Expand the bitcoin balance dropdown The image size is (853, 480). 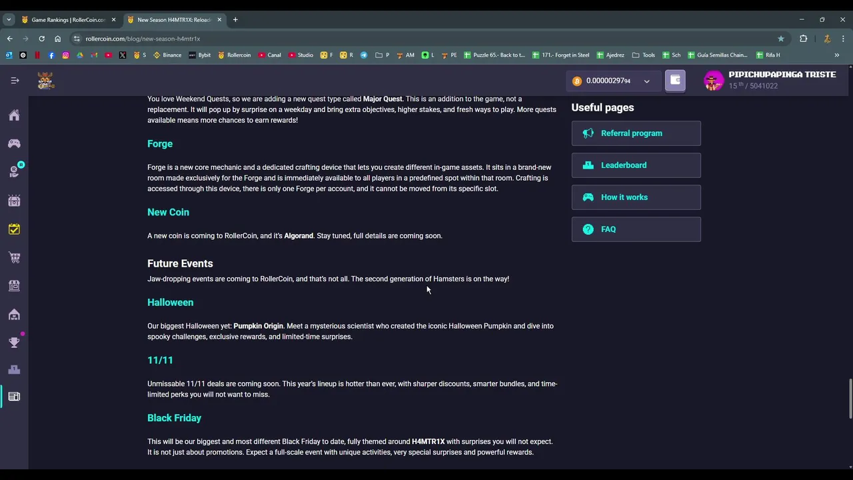[x=646, y=81]
